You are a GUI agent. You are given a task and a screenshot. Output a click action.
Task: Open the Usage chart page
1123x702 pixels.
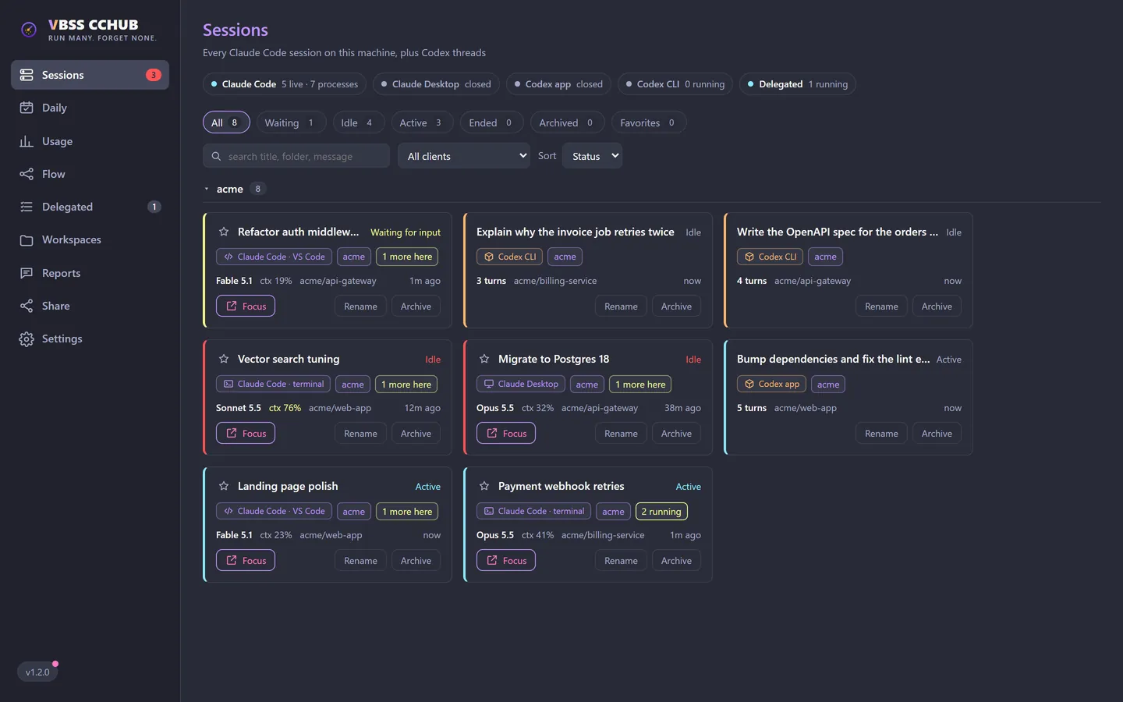(90, 141)
